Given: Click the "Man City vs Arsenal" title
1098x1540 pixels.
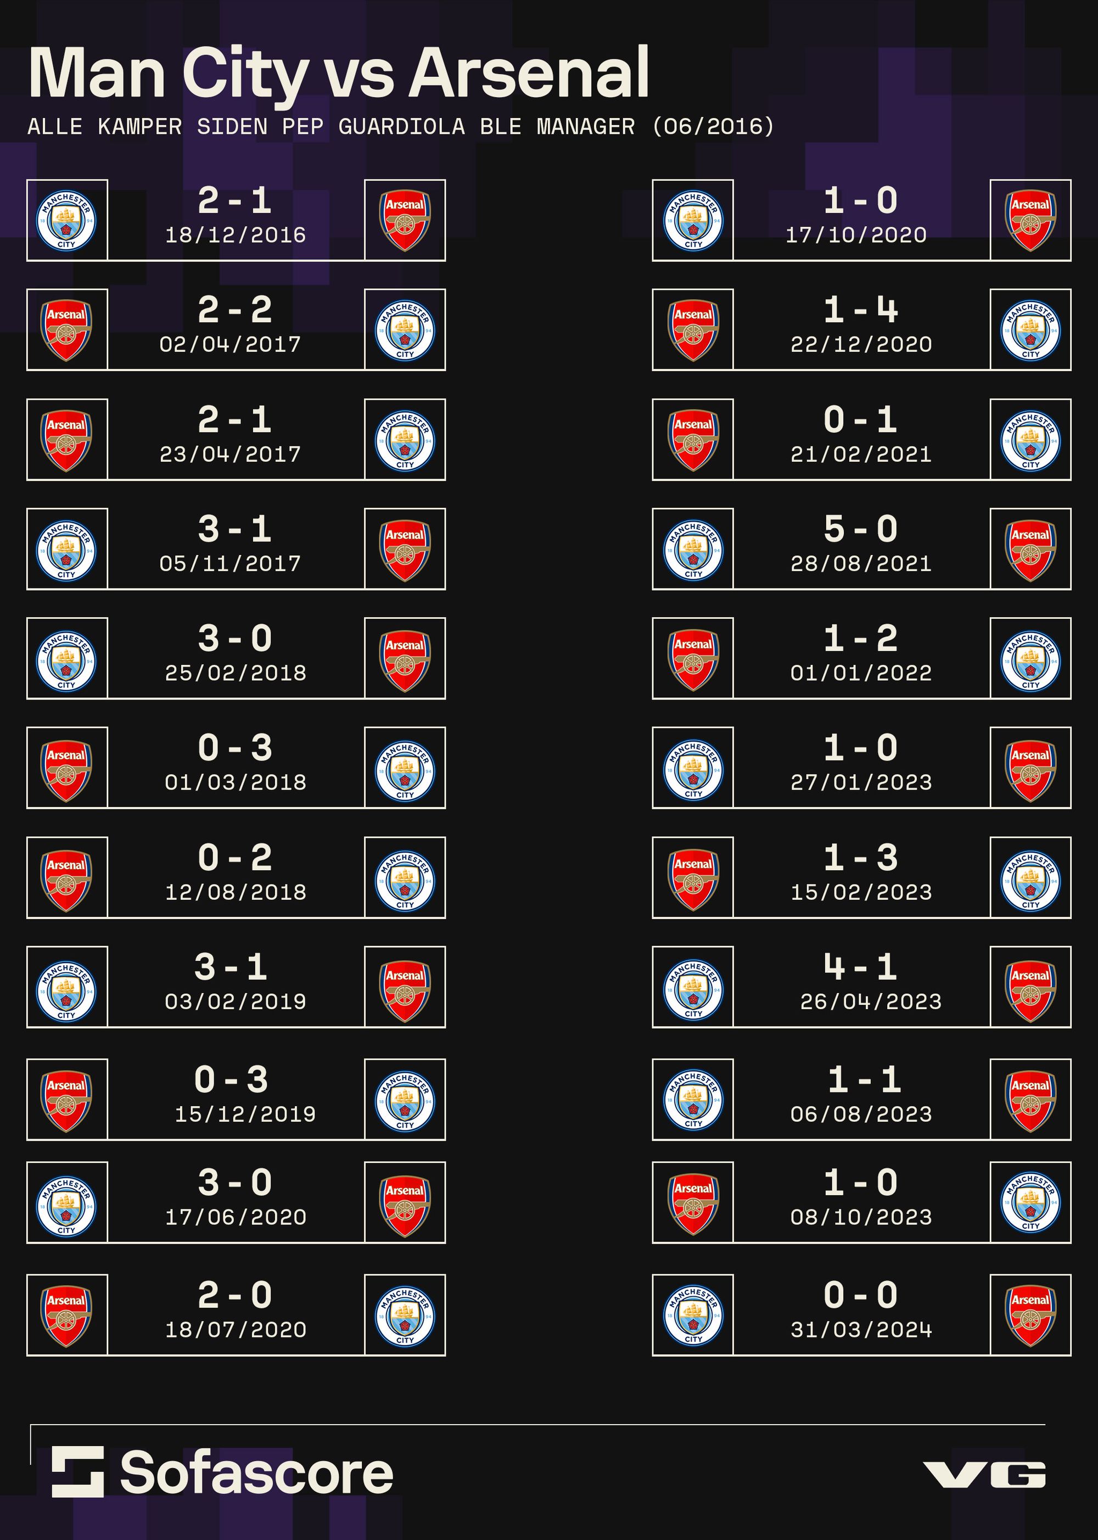Looking at the screenshot, I should [339, 73].
